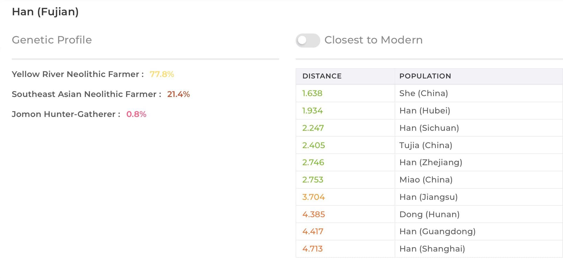Image resolution: width=563 pixels, height=278 pixels.
Task: Select the Han (Guangdong) population row
Action: pos(429,232)
